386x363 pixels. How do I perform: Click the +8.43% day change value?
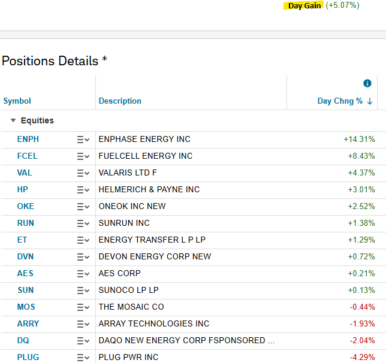click(361, 156)
